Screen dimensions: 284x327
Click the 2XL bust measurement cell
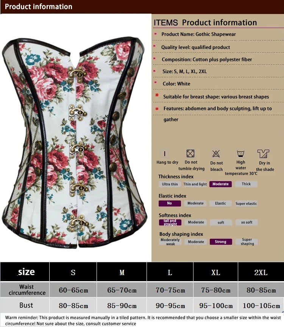coord(261,305)
